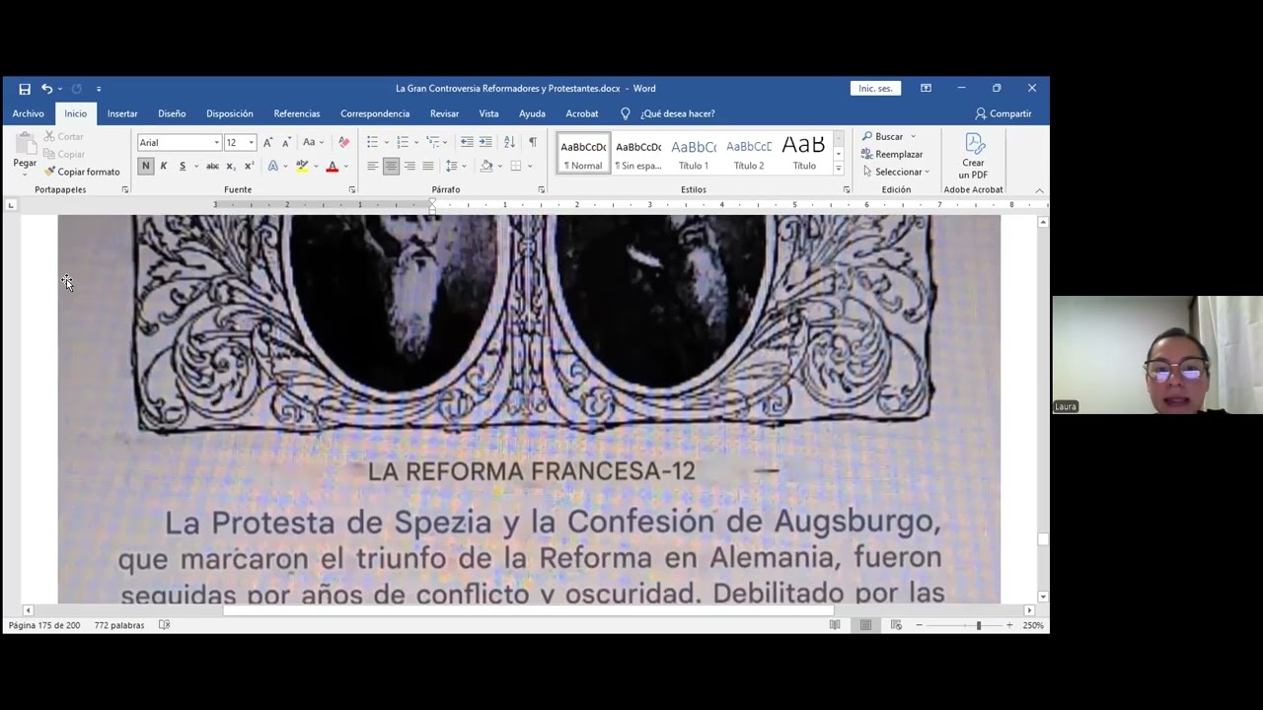Open line and paragraph spacing options
Viewport: 1263px width, 710px height.
coord(453,166)
